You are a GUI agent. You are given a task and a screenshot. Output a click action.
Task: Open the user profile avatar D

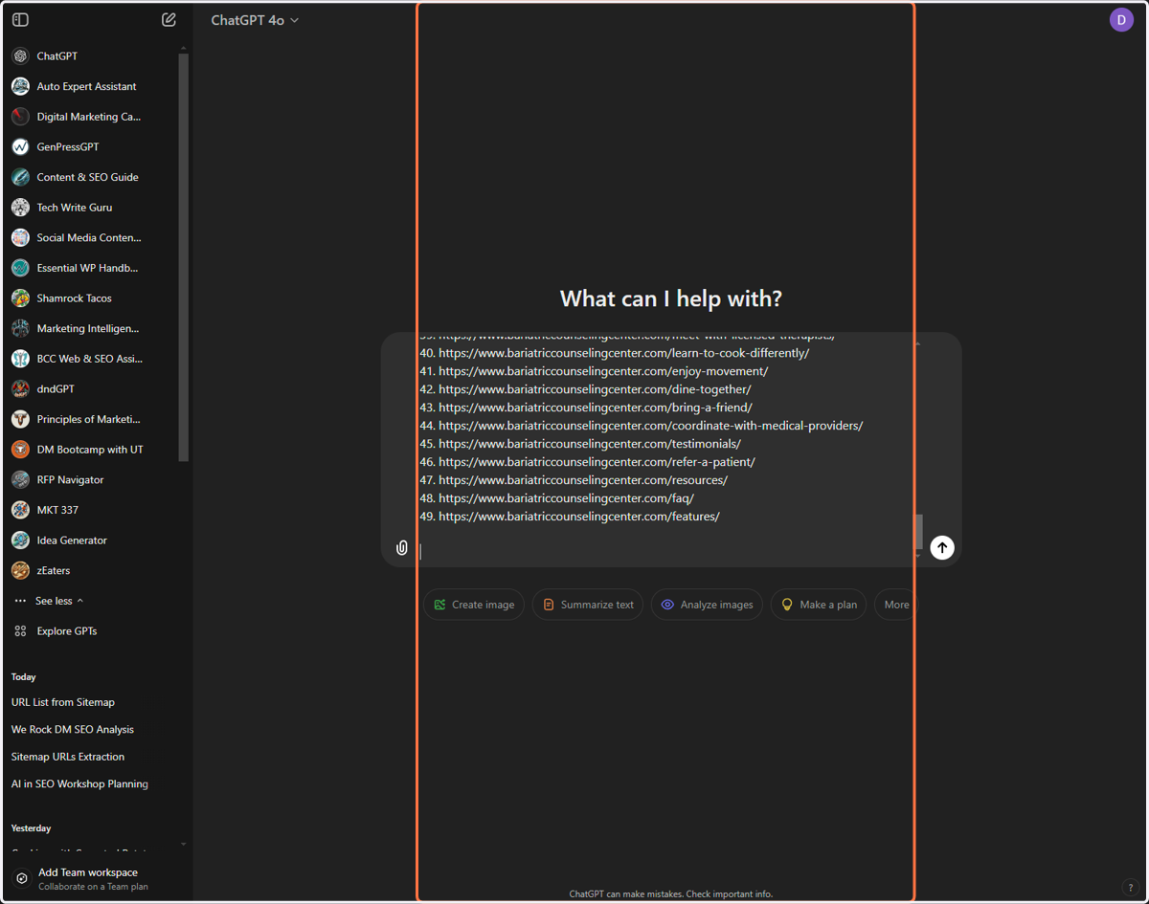[x=1121, y=19]
